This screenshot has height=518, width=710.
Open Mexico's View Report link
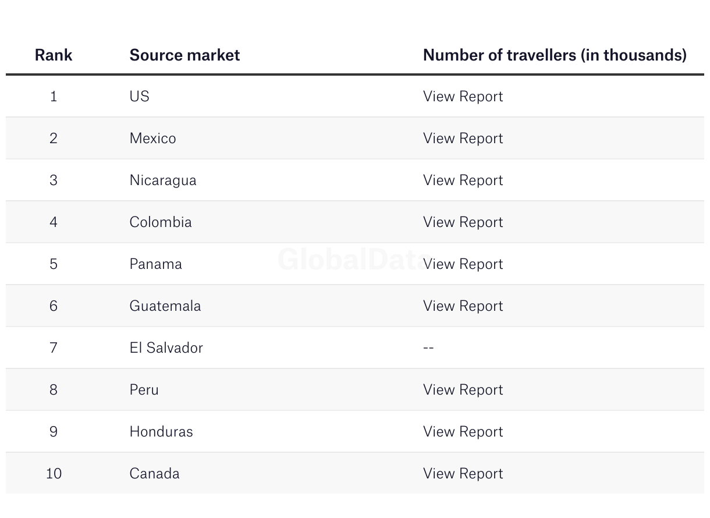pos(463,139)
